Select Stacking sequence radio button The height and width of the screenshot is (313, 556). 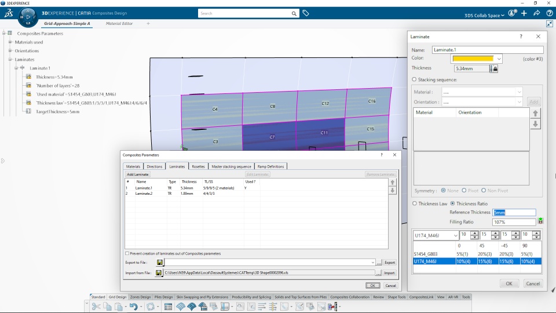414,79
